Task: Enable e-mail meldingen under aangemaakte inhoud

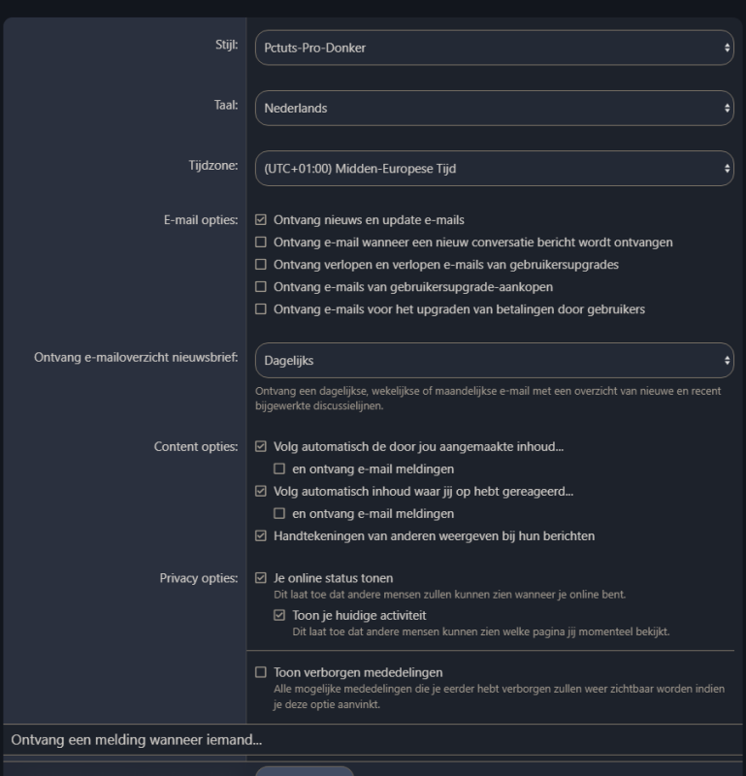Action: pos(279,469)
